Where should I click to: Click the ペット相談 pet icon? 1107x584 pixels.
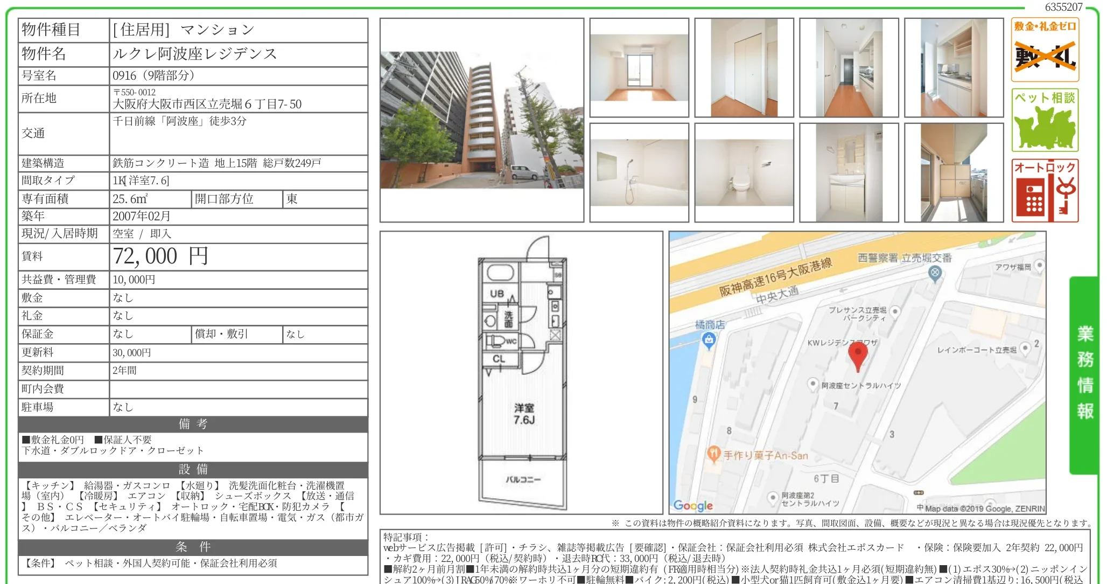point(1045,121)
